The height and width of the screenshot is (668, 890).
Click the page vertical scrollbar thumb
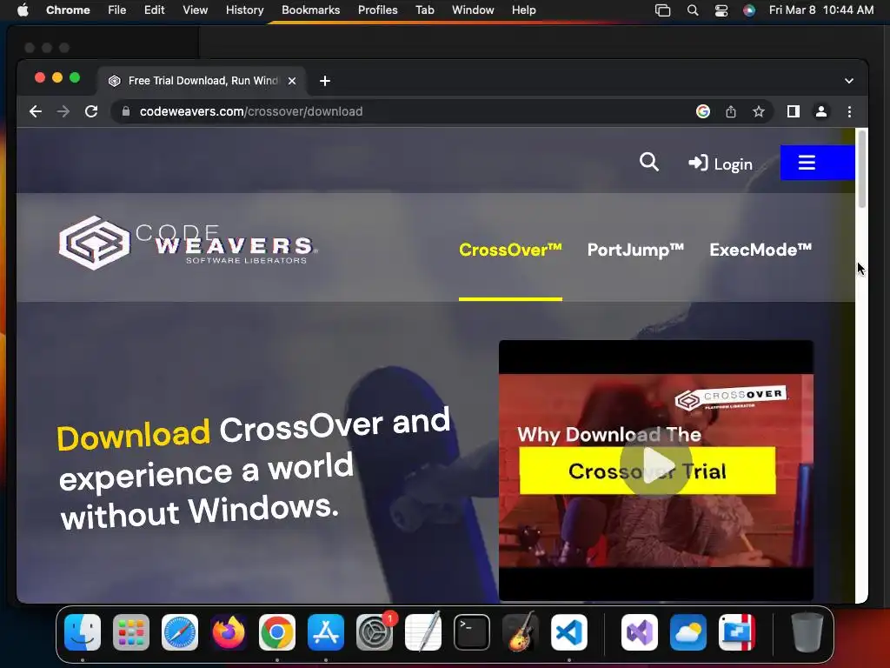861,168
